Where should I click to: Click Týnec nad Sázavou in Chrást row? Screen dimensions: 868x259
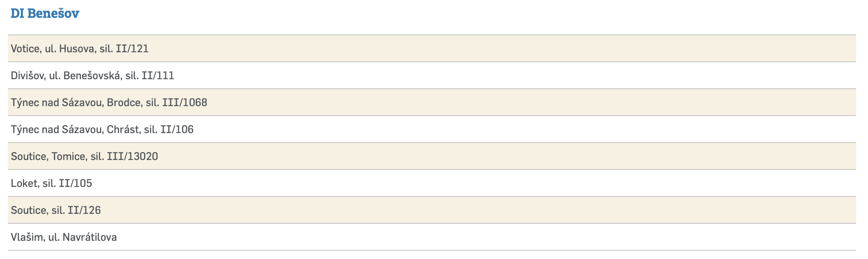57,129
